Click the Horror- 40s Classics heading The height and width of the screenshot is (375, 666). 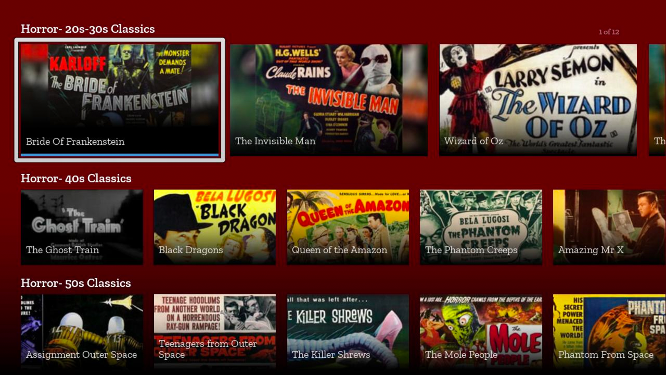76,178
